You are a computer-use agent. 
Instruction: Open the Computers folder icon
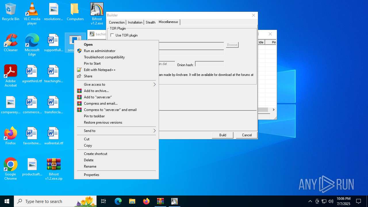coord(75,12)
